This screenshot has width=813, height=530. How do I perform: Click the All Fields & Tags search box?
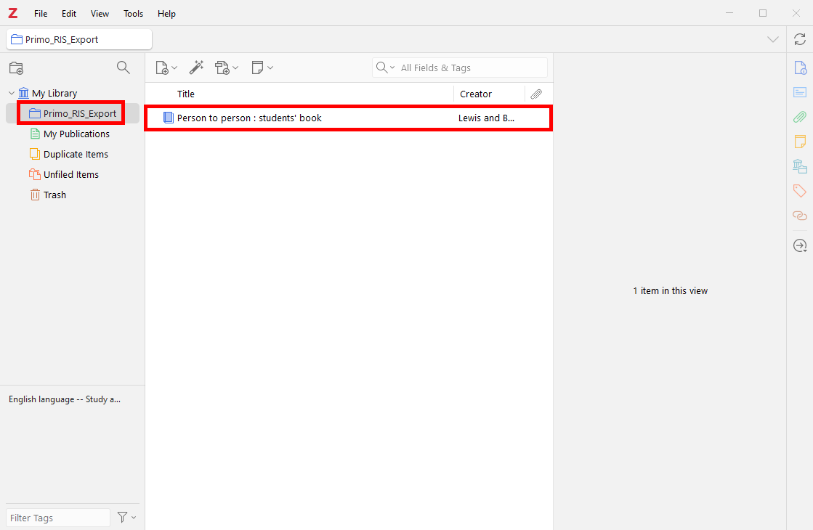[469, 68]
